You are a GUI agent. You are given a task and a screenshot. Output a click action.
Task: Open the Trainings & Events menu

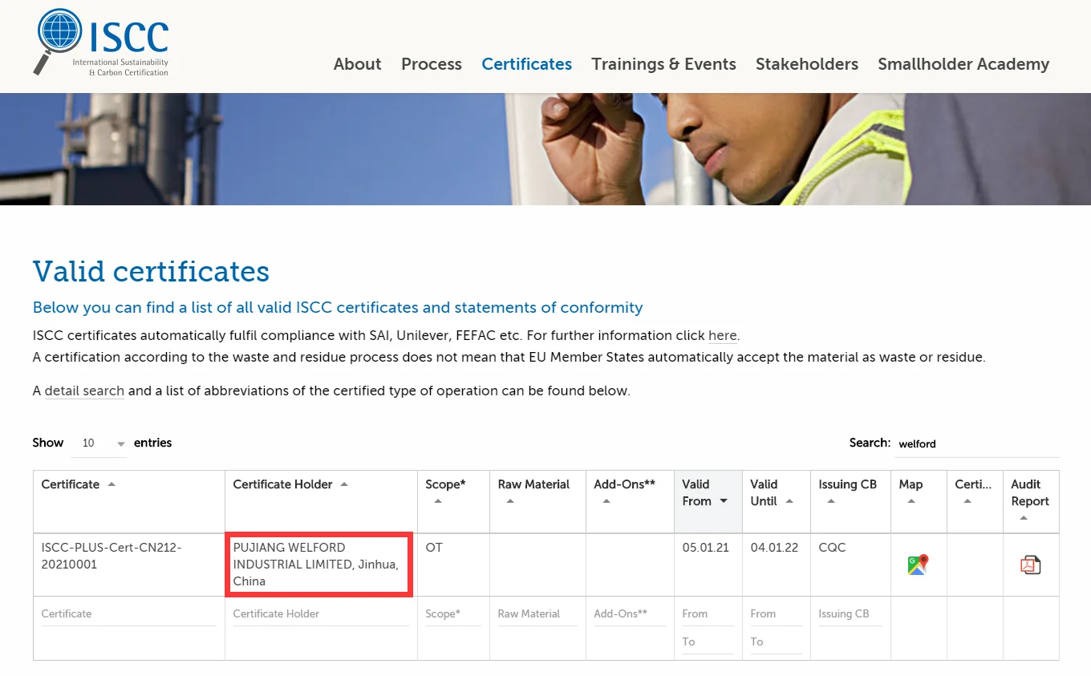(663, 64)
